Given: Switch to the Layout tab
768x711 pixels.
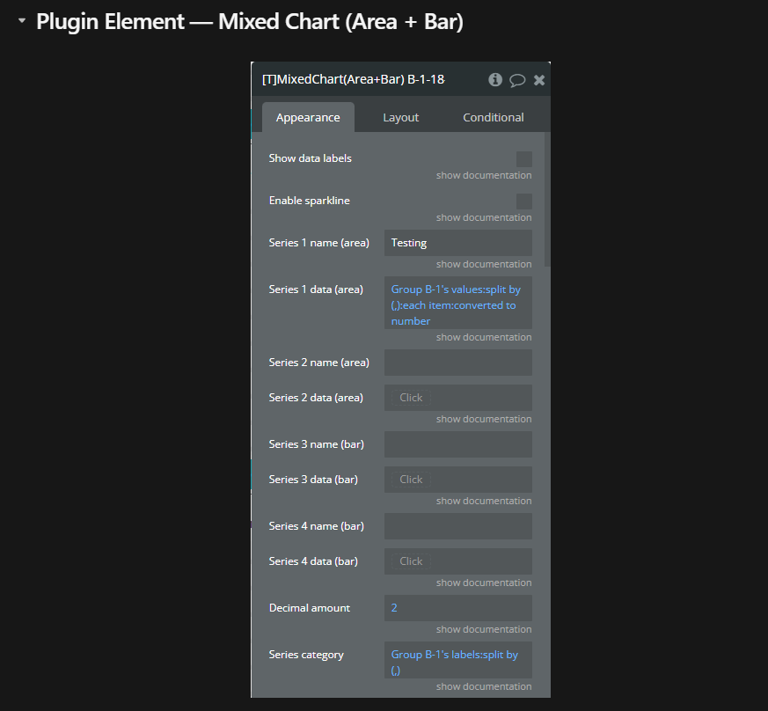Looking at the screenshot, I should (x=400, y=118).
